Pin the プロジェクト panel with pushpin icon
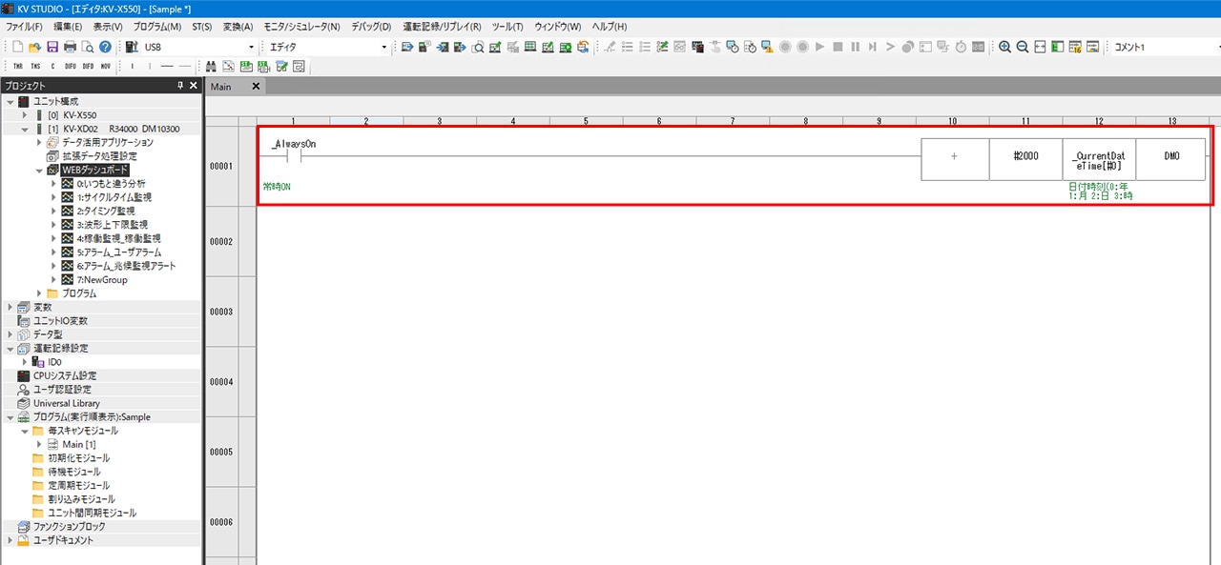Viewport: 1221px width, 565px height. (180, 86)
